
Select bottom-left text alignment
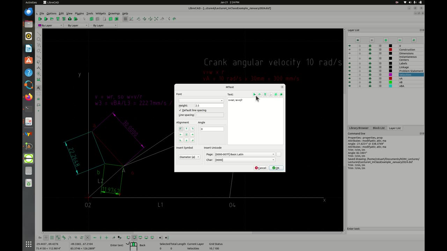181,140
